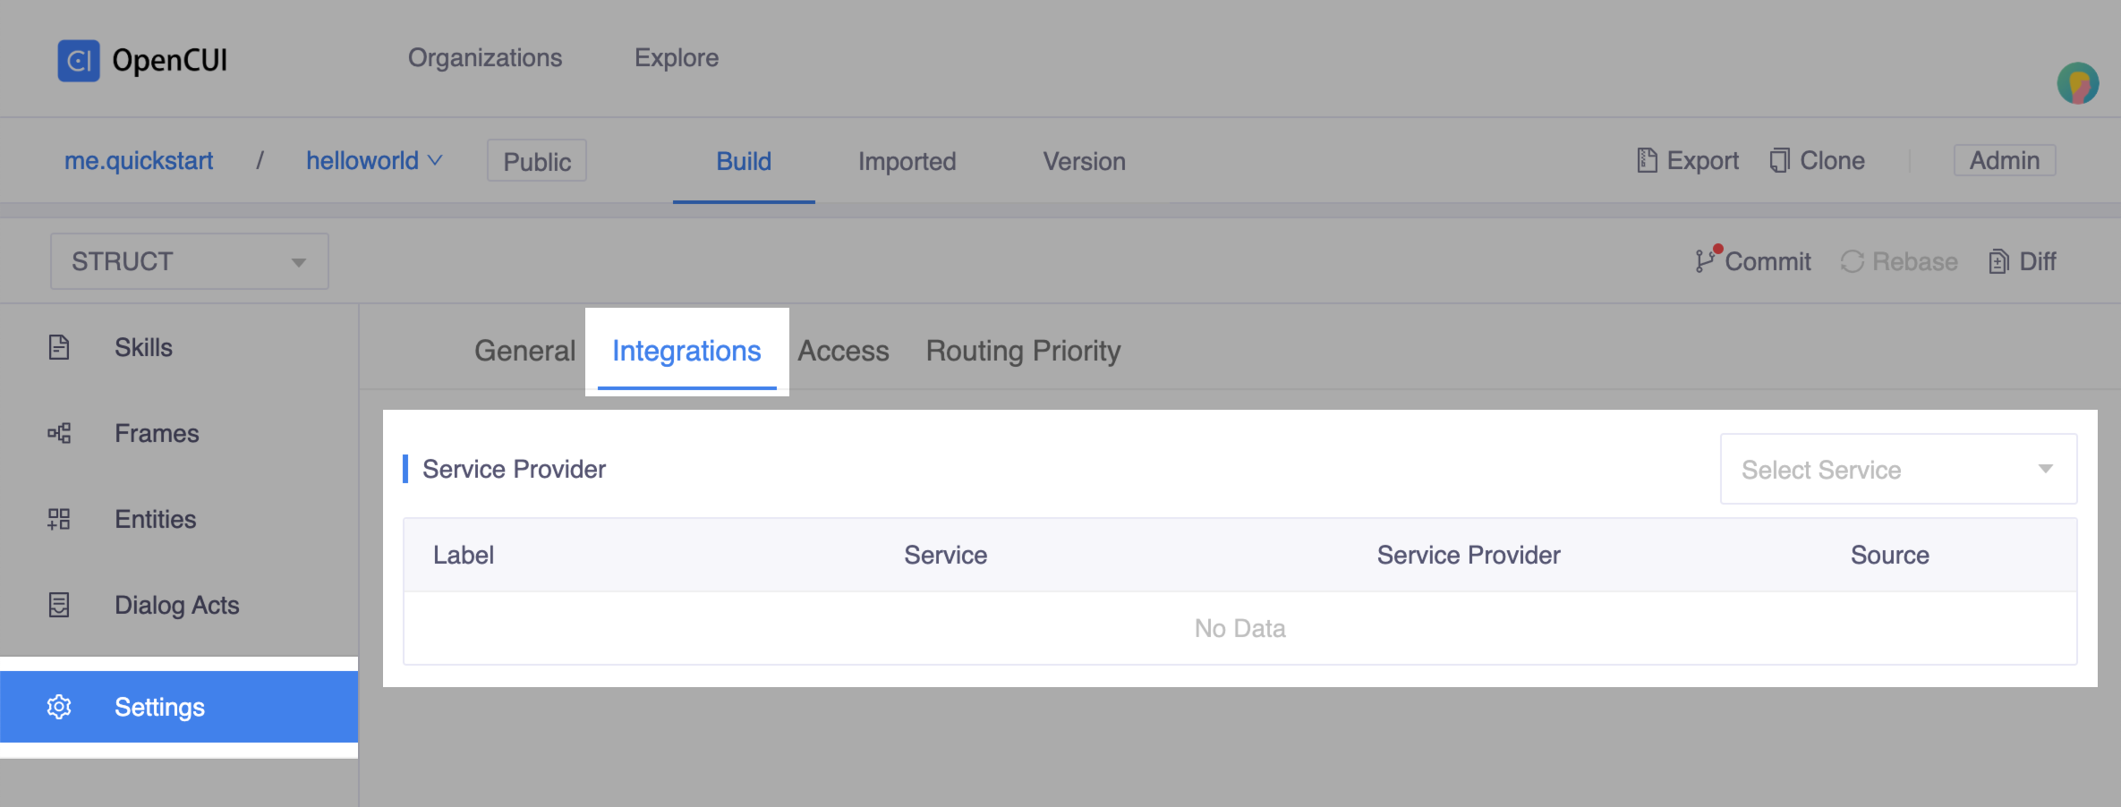Open the OpenCUI home logo

79,59
